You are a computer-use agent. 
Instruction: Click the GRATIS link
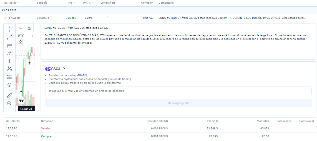pos(82,75)
